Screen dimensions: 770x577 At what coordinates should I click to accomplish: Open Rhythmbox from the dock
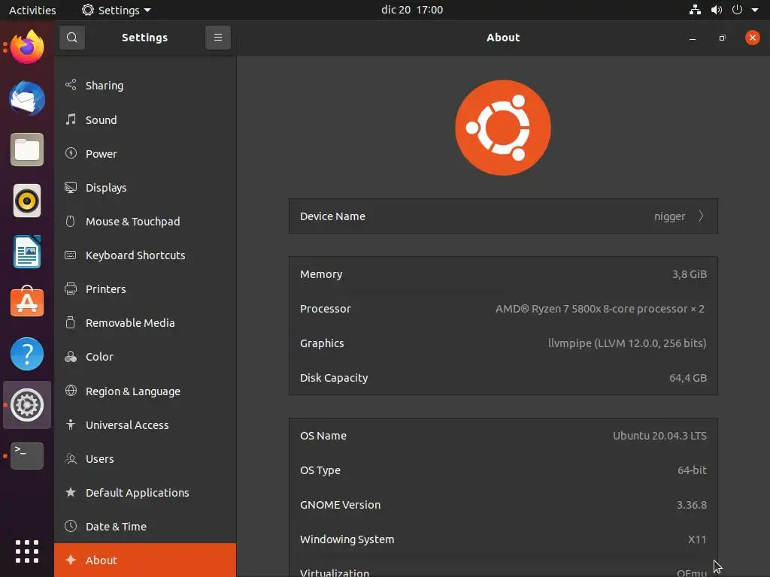[27, 201]
